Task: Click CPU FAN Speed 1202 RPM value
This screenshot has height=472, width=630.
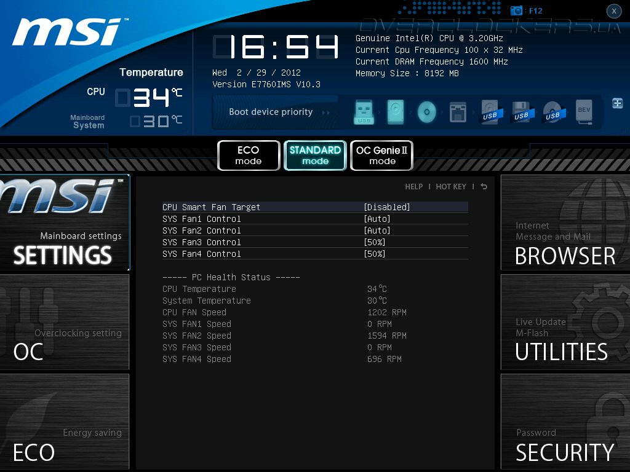Action: 387,312
